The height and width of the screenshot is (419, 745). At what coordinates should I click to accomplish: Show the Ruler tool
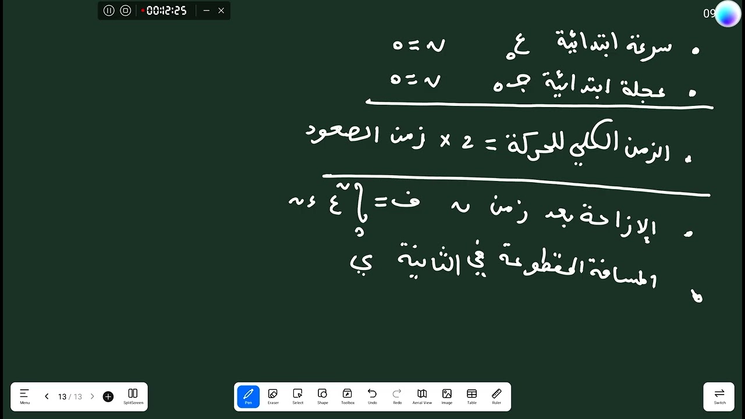[496, 396]
